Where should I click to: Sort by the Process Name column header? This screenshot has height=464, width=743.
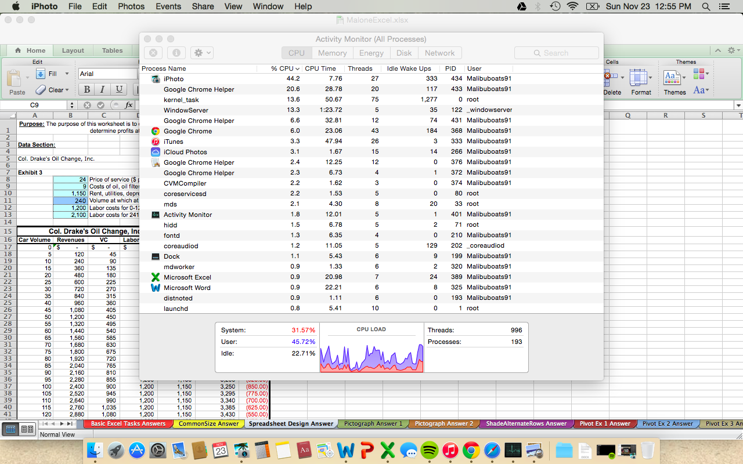click(198, 68)
